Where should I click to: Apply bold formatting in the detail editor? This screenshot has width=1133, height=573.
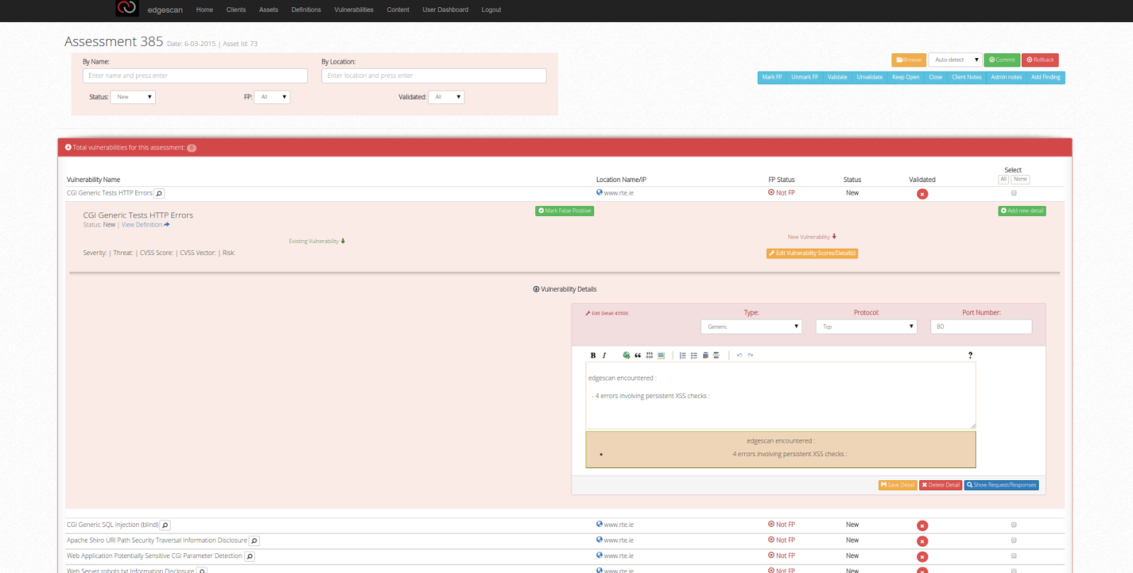[593, 356]
